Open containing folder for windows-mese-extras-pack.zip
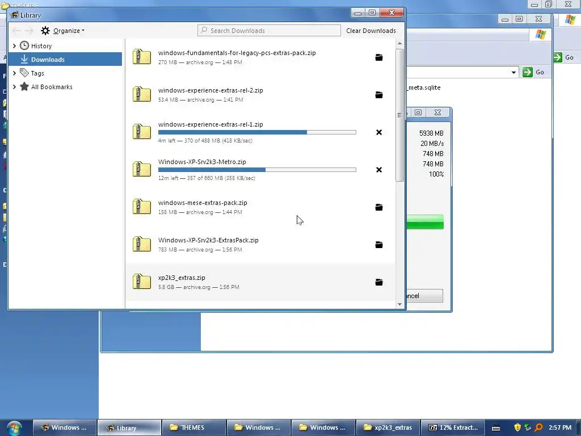Screen dimensions: 581x436 [x=378, y=207]
